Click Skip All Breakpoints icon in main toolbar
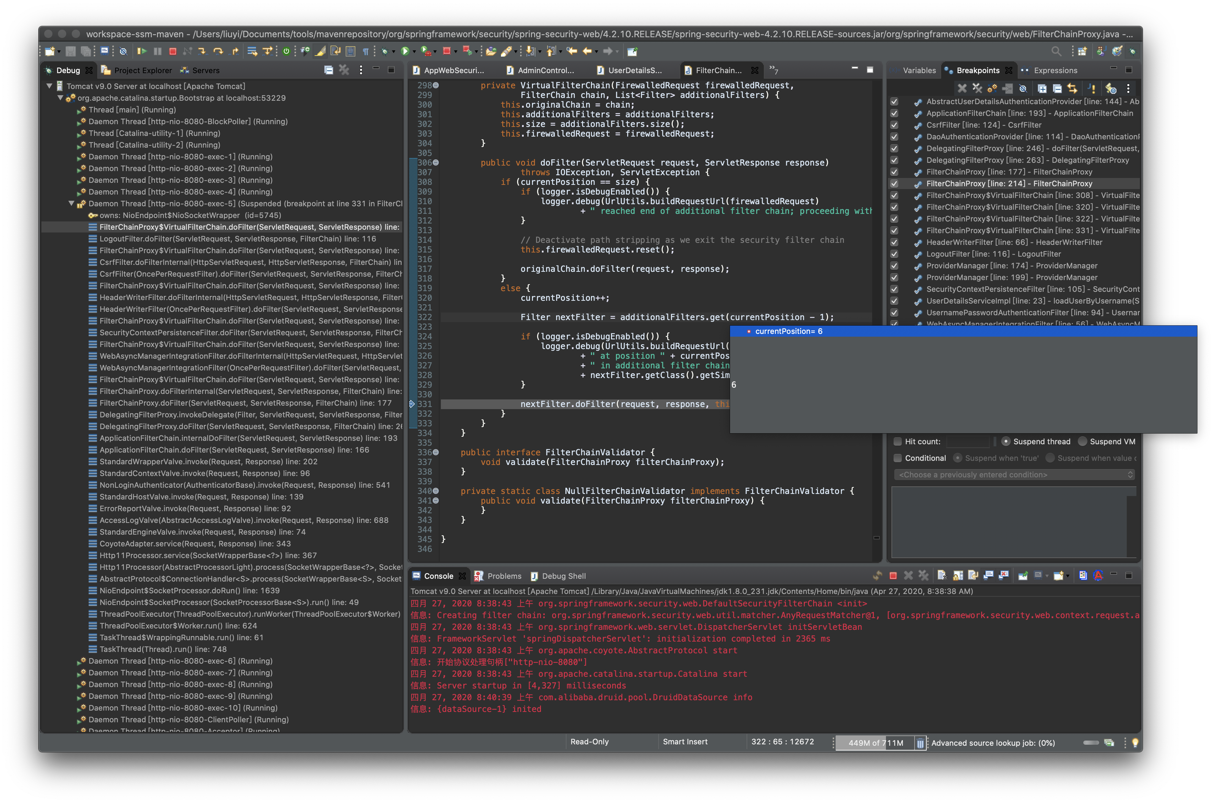1213x803 pixels. tap(123, 51)
